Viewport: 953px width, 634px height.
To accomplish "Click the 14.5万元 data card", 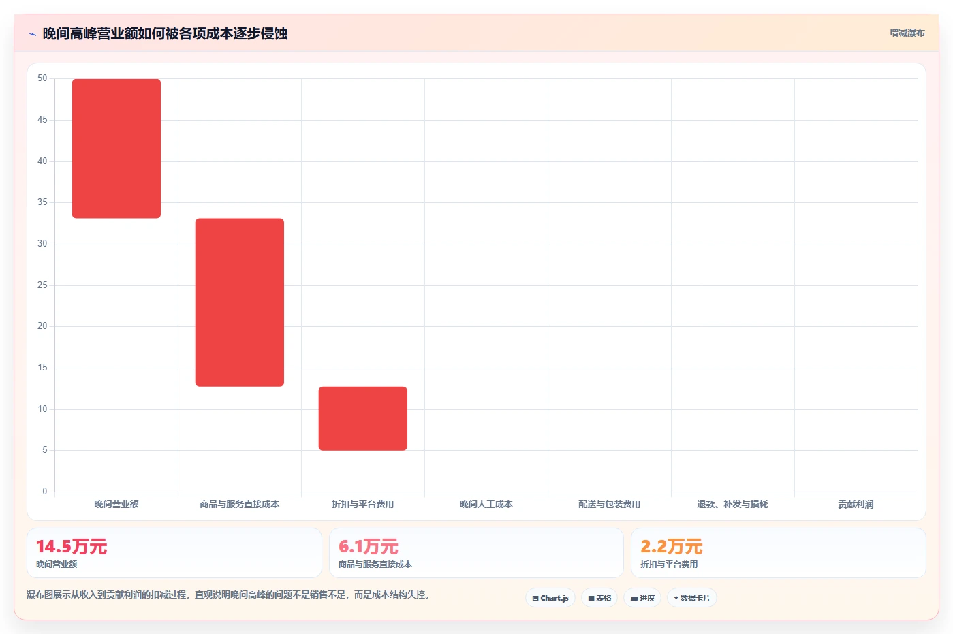I will 174,553.
